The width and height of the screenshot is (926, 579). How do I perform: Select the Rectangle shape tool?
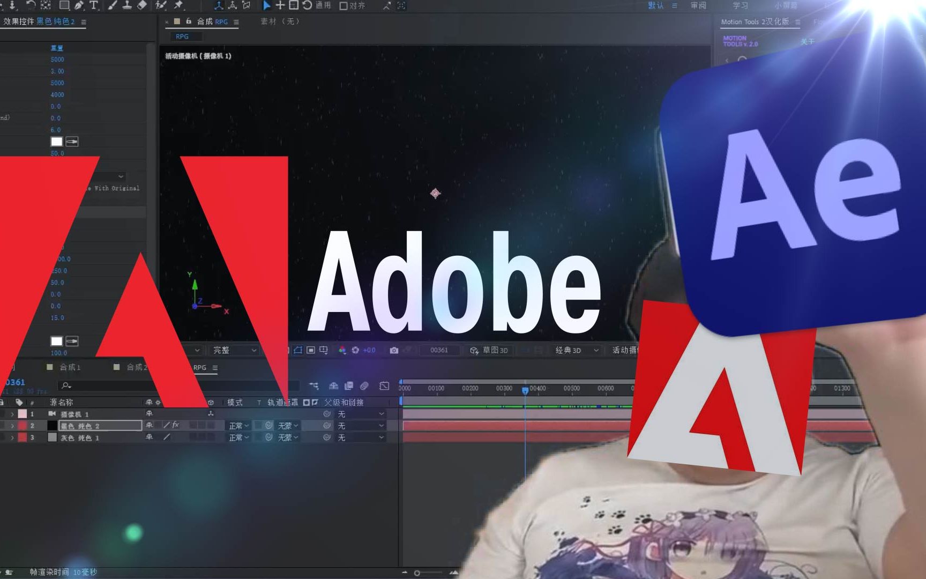pos(64,5)
